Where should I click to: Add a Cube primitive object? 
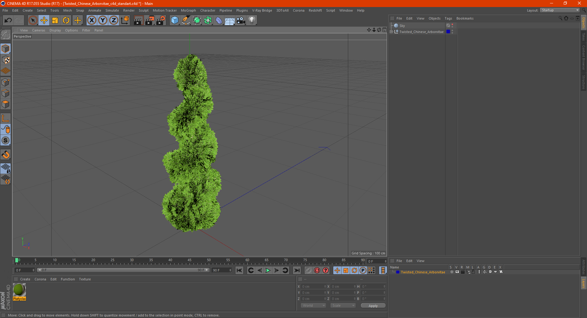tap(175, 20)
